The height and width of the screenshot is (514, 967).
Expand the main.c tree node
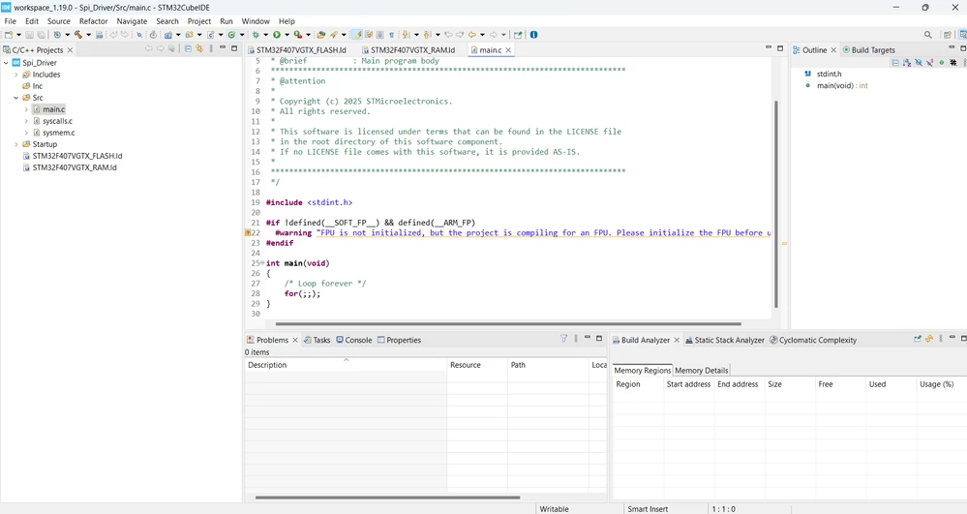point(26,109)
